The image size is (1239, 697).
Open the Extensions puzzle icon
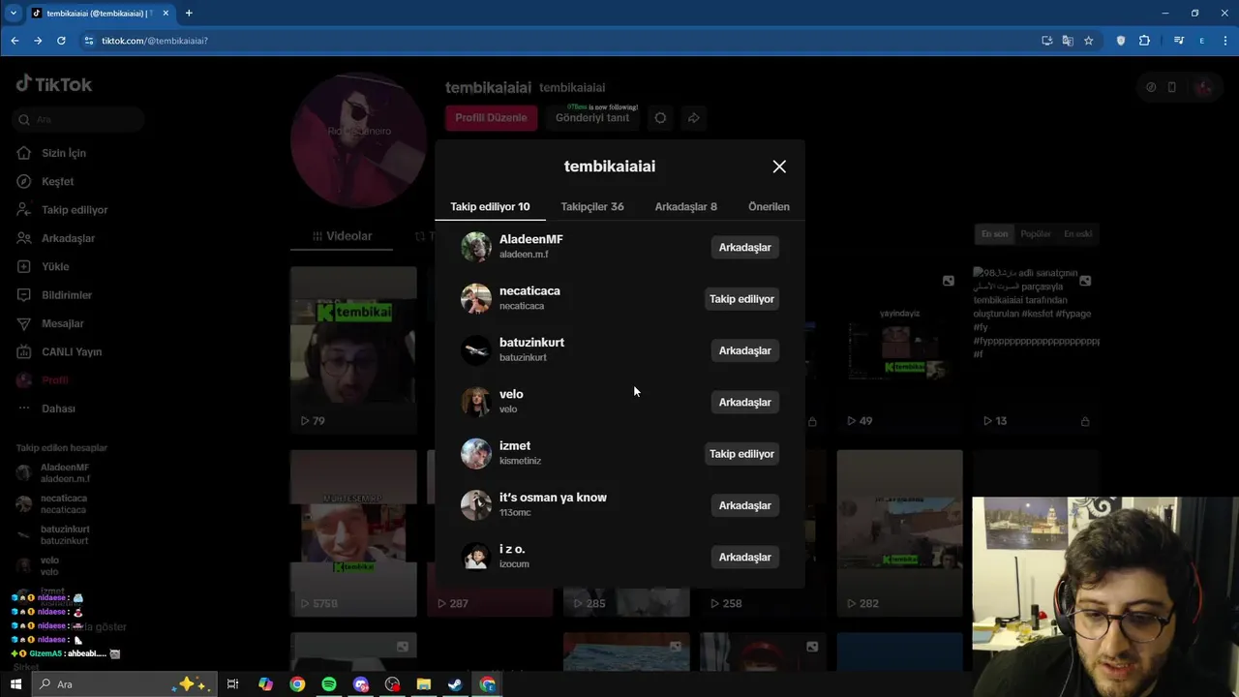tap(1145, 41)
